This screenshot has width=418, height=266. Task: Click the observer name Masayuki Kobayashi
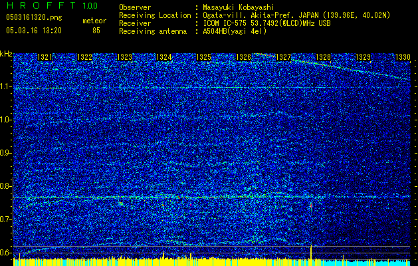239,7
